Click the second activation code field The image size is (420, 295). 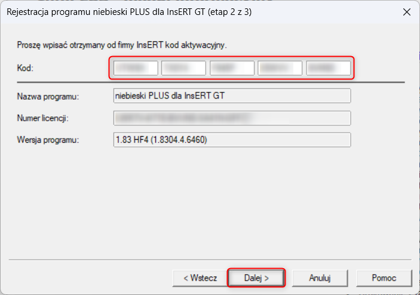184,68
